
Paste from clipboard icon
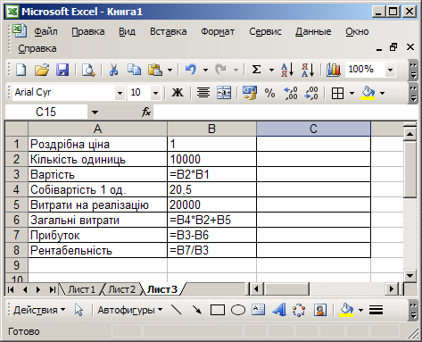pos(155,70)
